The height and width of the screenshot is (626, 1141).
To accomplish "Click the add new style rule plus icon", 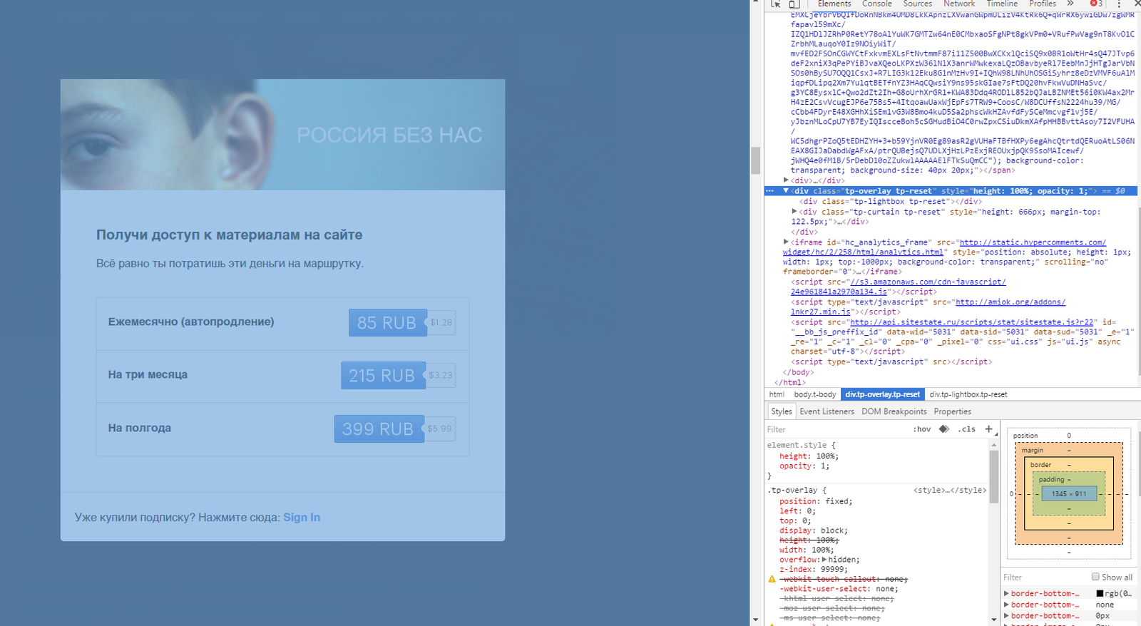I will click(x=988, y=429).
